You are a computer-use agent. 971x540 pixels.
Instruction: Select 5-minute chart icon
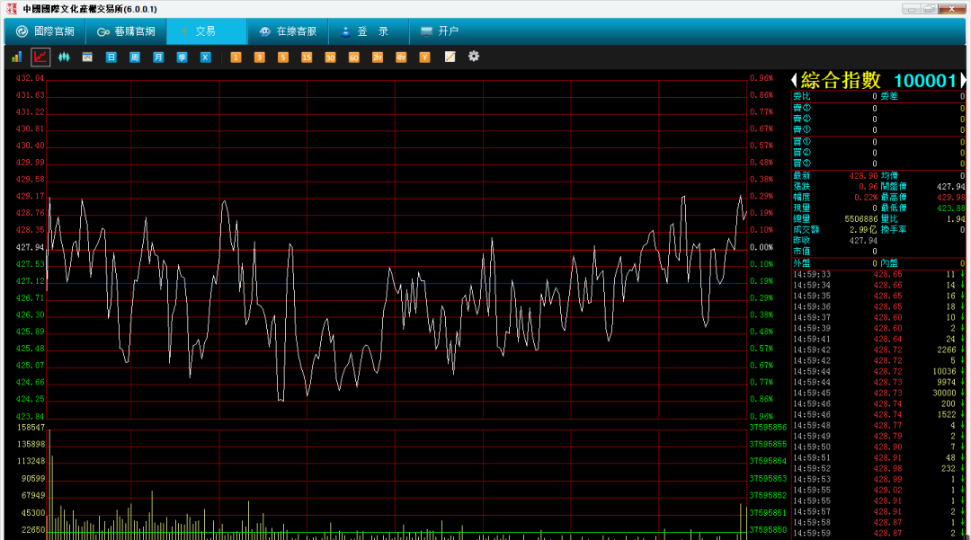(x=282, y=57)
